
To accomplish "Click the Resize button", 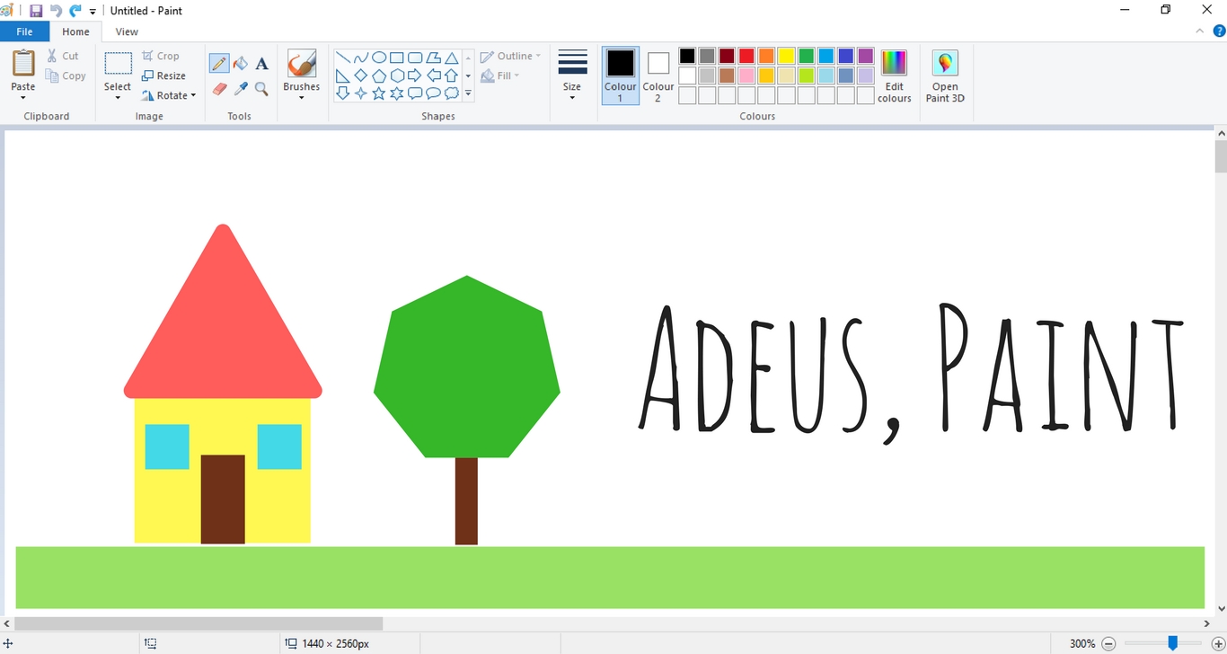I will [164, 75].
